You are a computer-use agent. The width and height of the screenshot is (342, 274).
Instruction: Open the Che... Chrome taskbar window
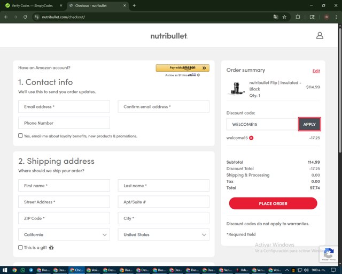[76, 270]
